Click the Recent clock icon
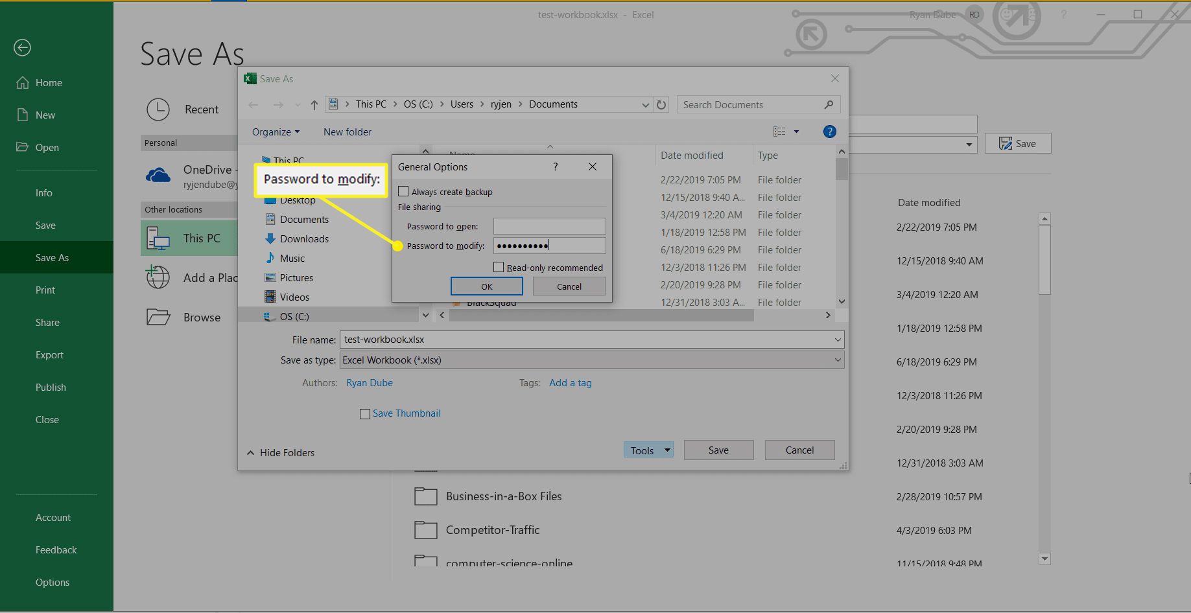Screen dimensions: 1191x613 pyautogui.click(x=158, y=110)
